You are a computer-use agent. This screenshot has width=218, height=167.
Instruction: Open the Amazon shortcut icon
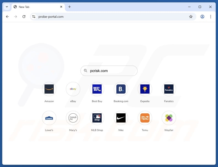pos(49,89)
